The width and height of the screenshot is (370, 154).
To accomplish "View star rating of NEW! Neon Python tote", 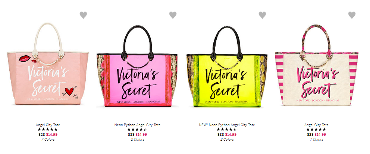I will click(226, 129).
